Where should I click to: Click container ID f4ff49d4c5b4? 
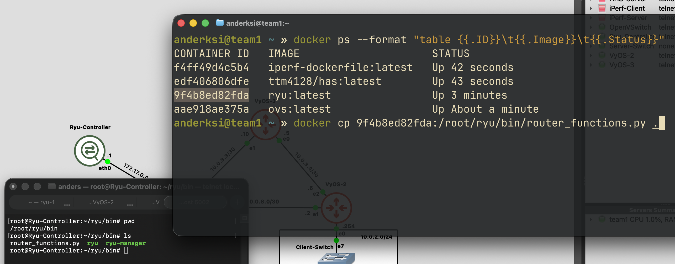tap(211, 67)
